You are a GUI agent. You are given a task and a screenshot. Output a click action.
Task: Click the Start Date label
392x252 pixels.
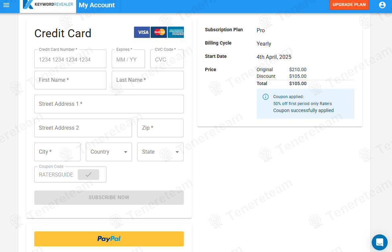tap(215, 56)
